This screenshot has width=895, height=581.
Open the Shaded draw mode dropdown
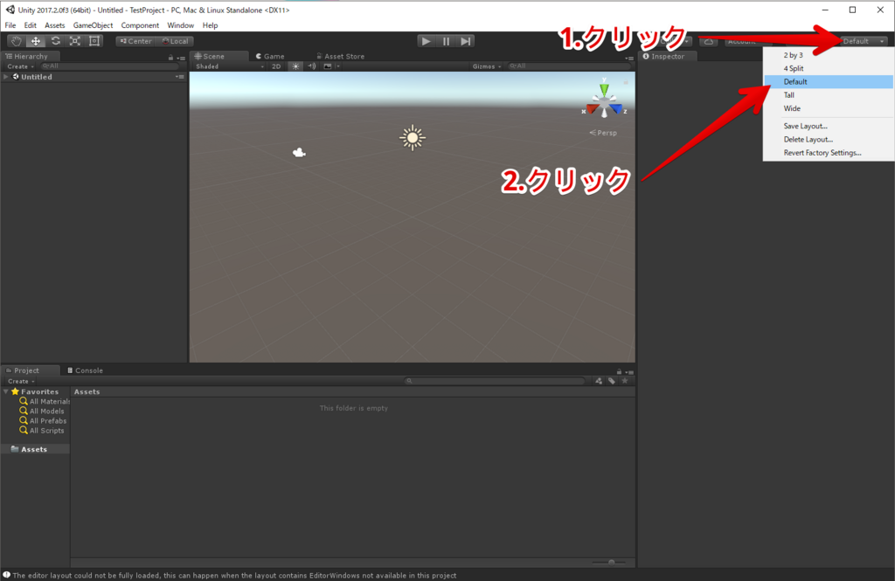click(x=229, y=66)
